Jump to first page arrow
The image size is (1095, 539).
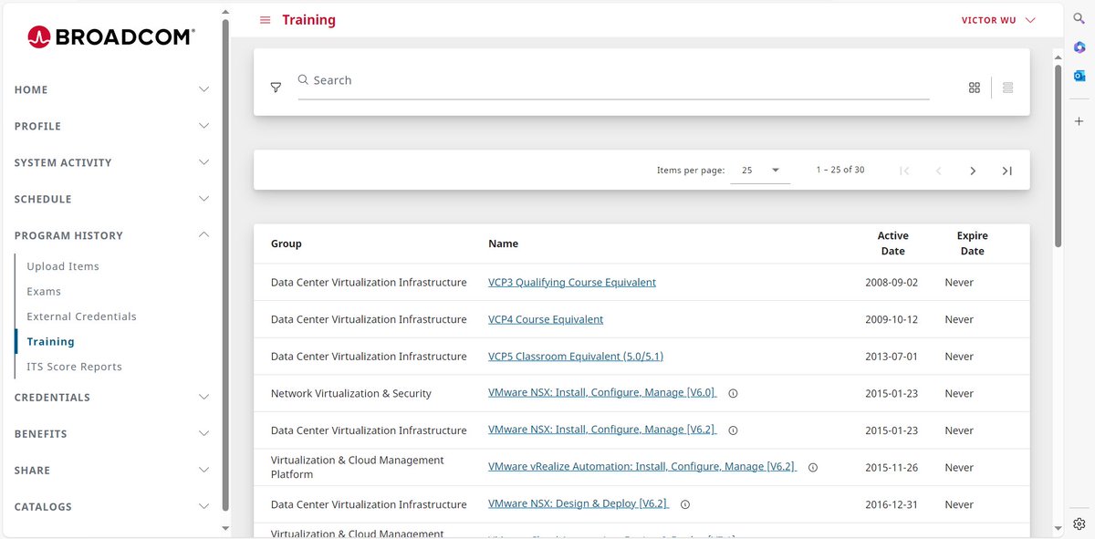tap(904, 171)
